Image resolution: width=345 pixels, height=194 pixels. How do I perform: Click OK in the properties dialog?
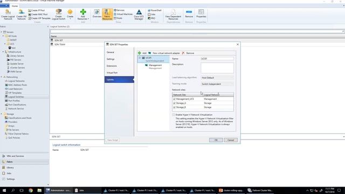[216, 140]
